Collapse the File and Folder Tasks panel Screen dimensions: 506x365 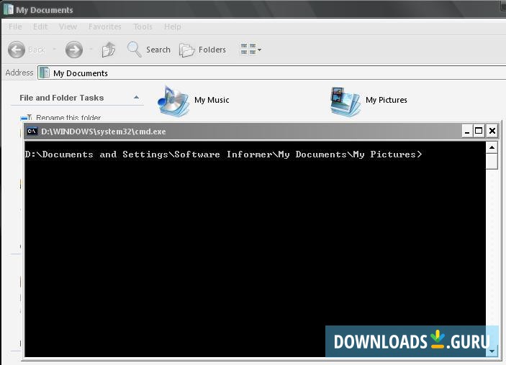click(x=137, y=97)
